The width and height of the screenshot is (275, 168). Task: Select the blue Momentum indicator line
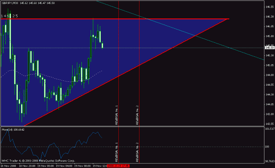pos(51,145)
